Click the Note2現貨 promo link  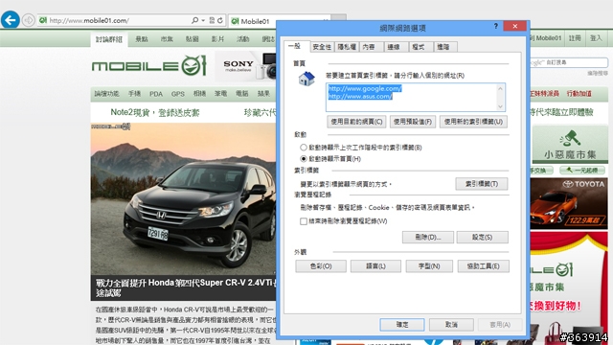(x=155, y=113)
